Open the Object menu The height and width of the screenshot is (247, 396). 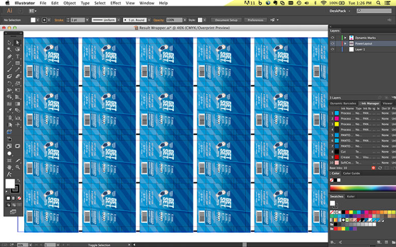pos(70,3)
